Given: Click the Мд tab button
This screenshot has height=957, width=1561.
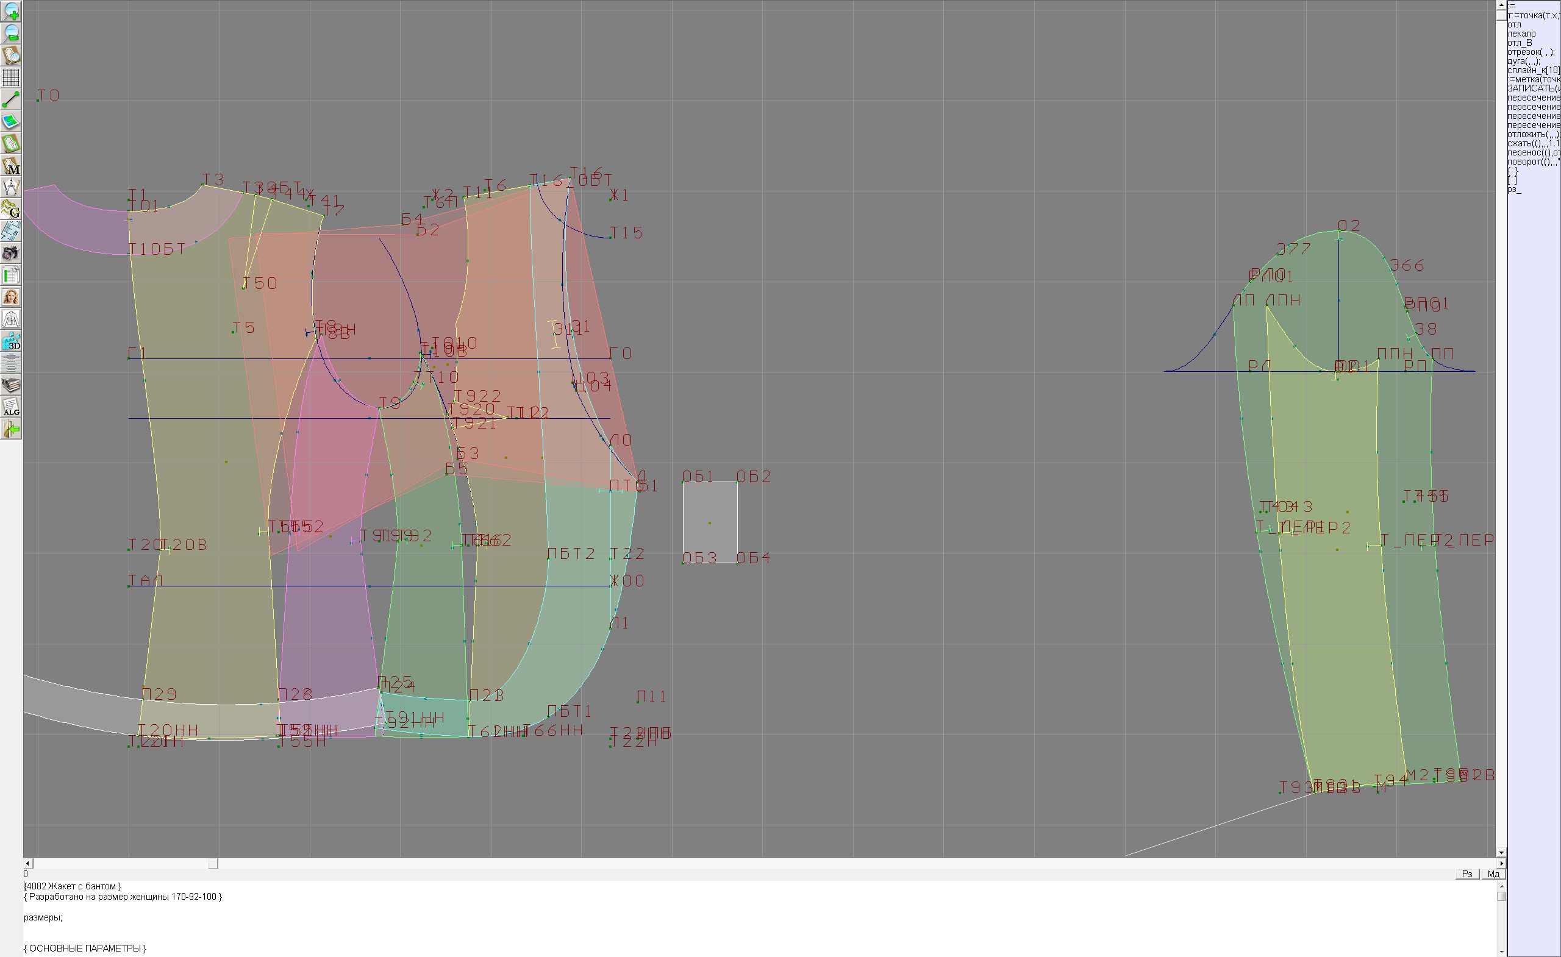Looking at the screenshot, I should pyautogui.click(x=1493, y=874).
